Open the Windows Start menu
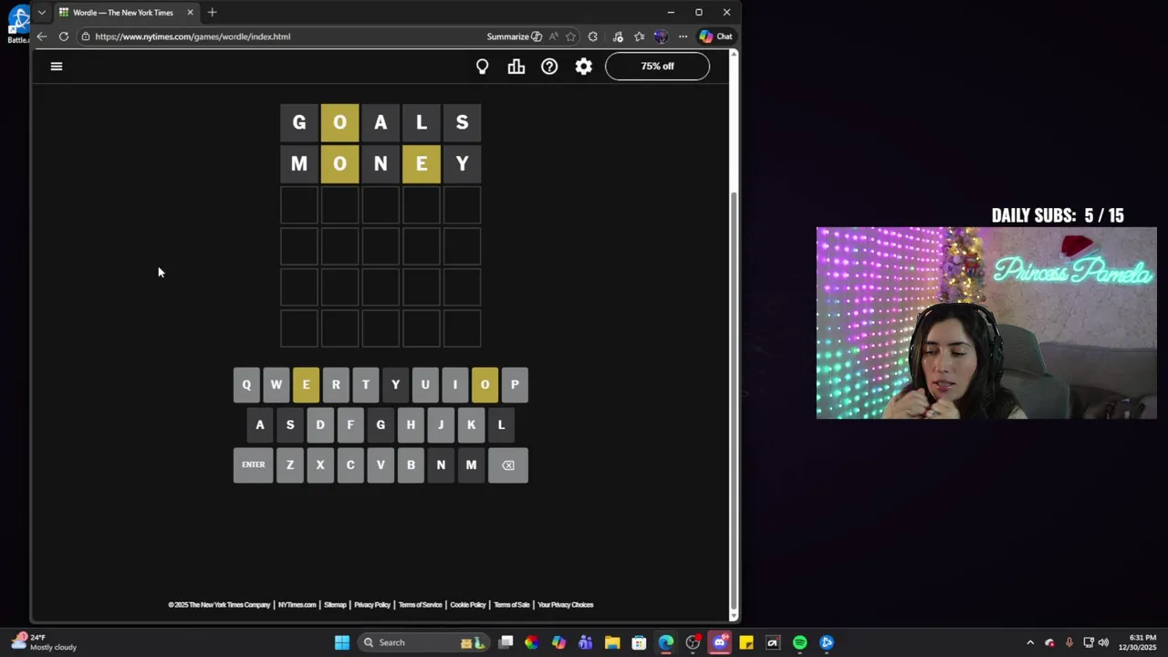 pos(342,642)
